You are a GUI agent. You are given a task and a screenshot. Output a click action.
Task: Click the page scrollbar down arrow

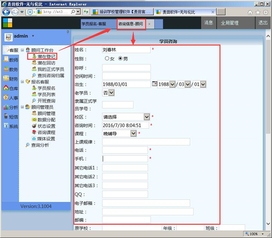pos(268,224)
